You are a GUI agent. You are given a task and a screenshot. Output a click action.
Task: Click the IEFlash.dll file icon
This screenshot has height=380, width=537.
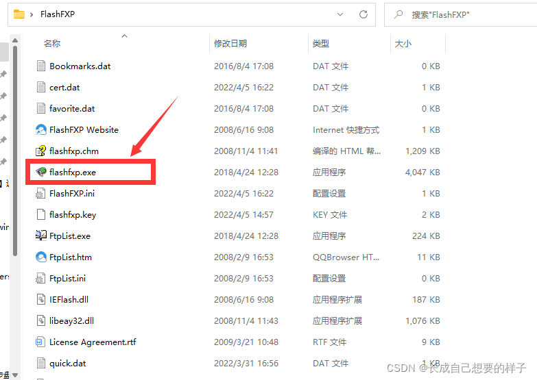(x=40, y=299)
